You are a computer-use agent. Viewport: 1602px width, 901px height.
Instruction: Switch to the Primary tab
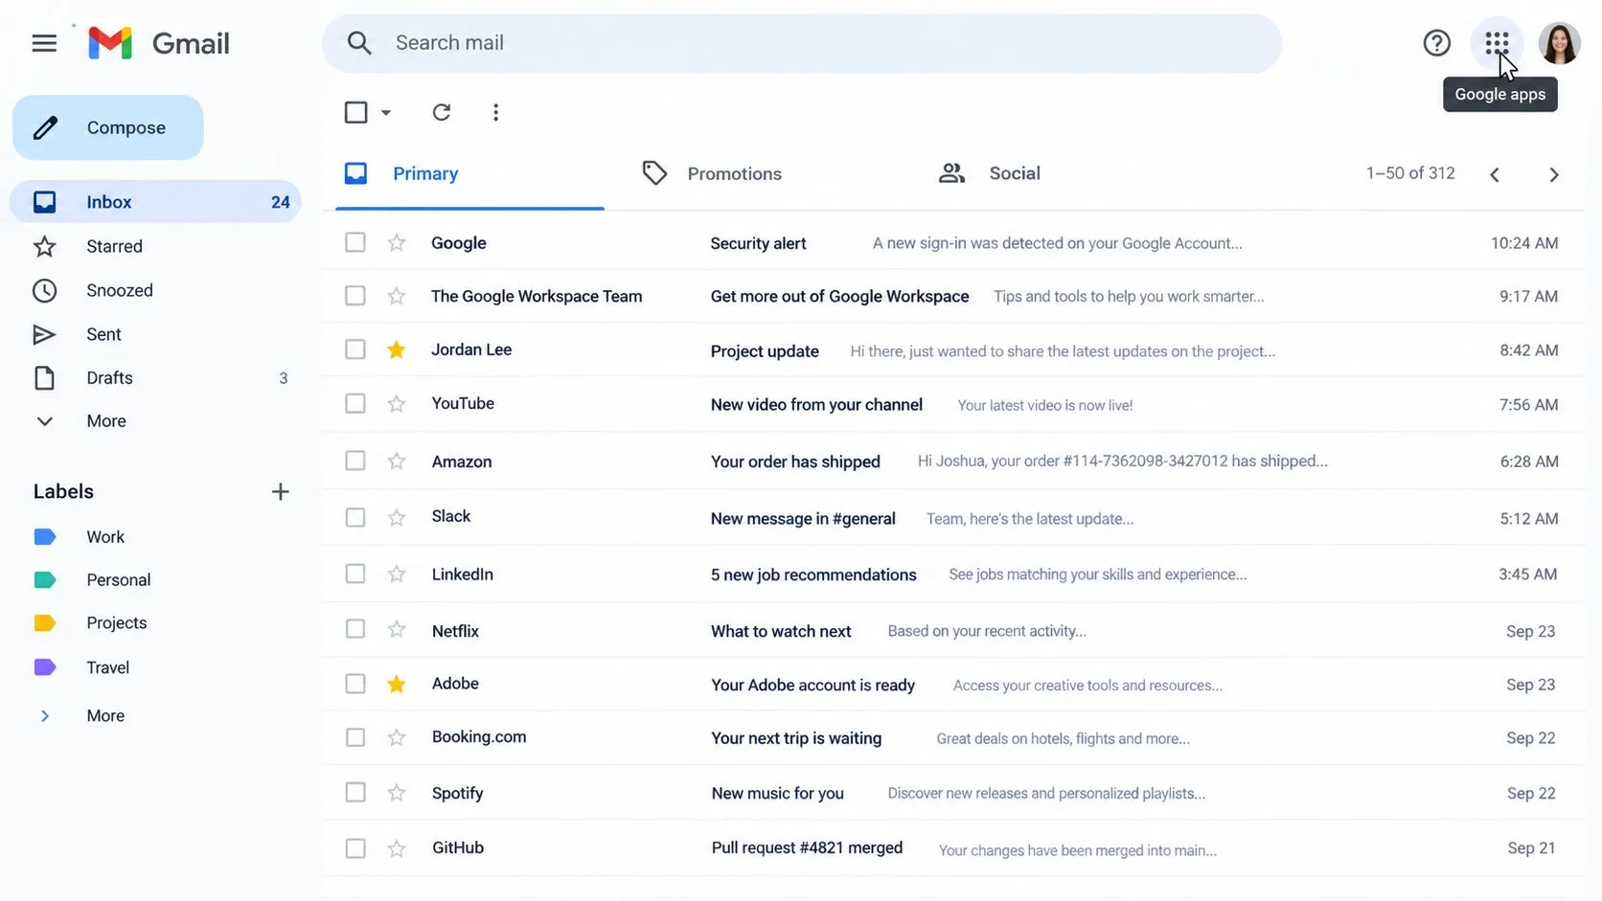tap(469, 174)
